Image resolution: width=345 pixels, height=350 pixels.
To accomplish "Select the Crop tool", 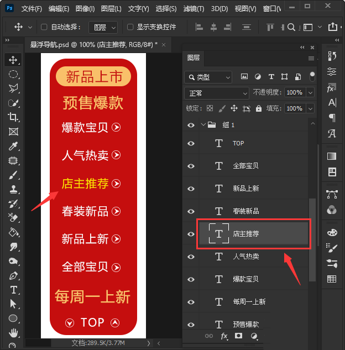I will [13, 117].
